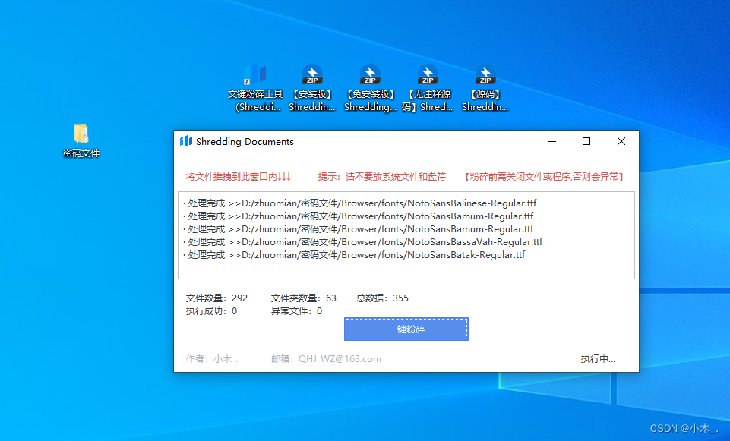Viewport: 730px width, 441px height.
Task: Click the Shredding Documents title bar app icon
Action: (185, 141)
